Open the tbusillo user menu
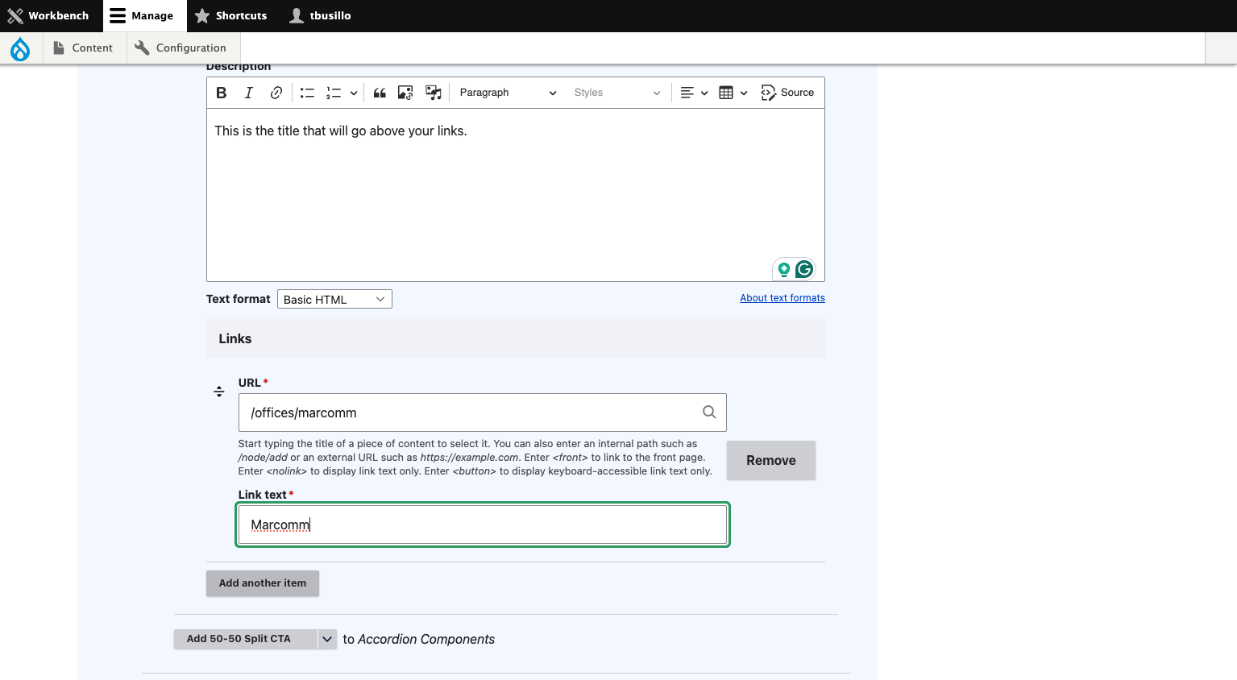Viewport: 1237px width, 680px height. coord(321,16)
